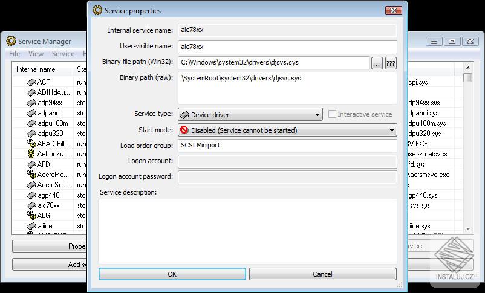Click the AFD driver icon

tap(31, 164)
